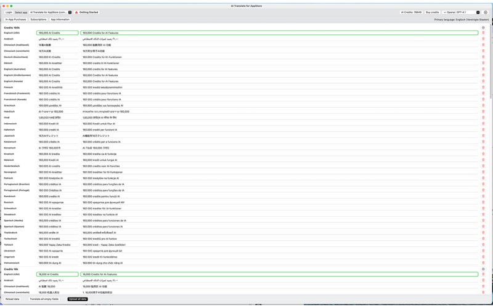
Task: Edit the Katalanisch description field
Action: pyautogui.click(x=279, y=142)
